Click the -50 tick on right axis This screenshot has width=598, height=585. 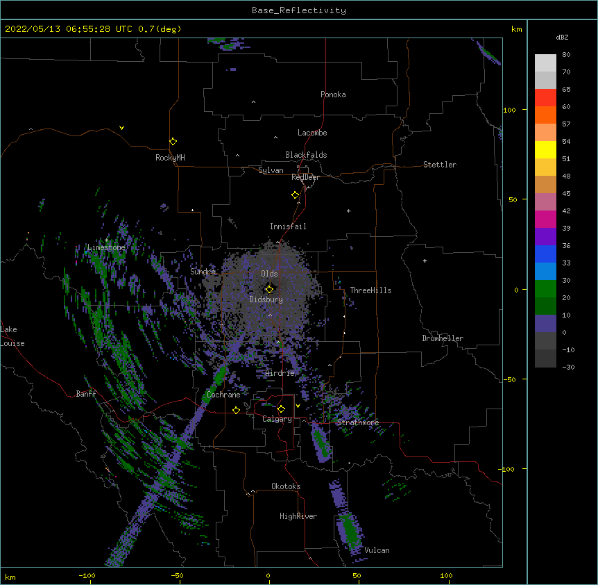509,379
